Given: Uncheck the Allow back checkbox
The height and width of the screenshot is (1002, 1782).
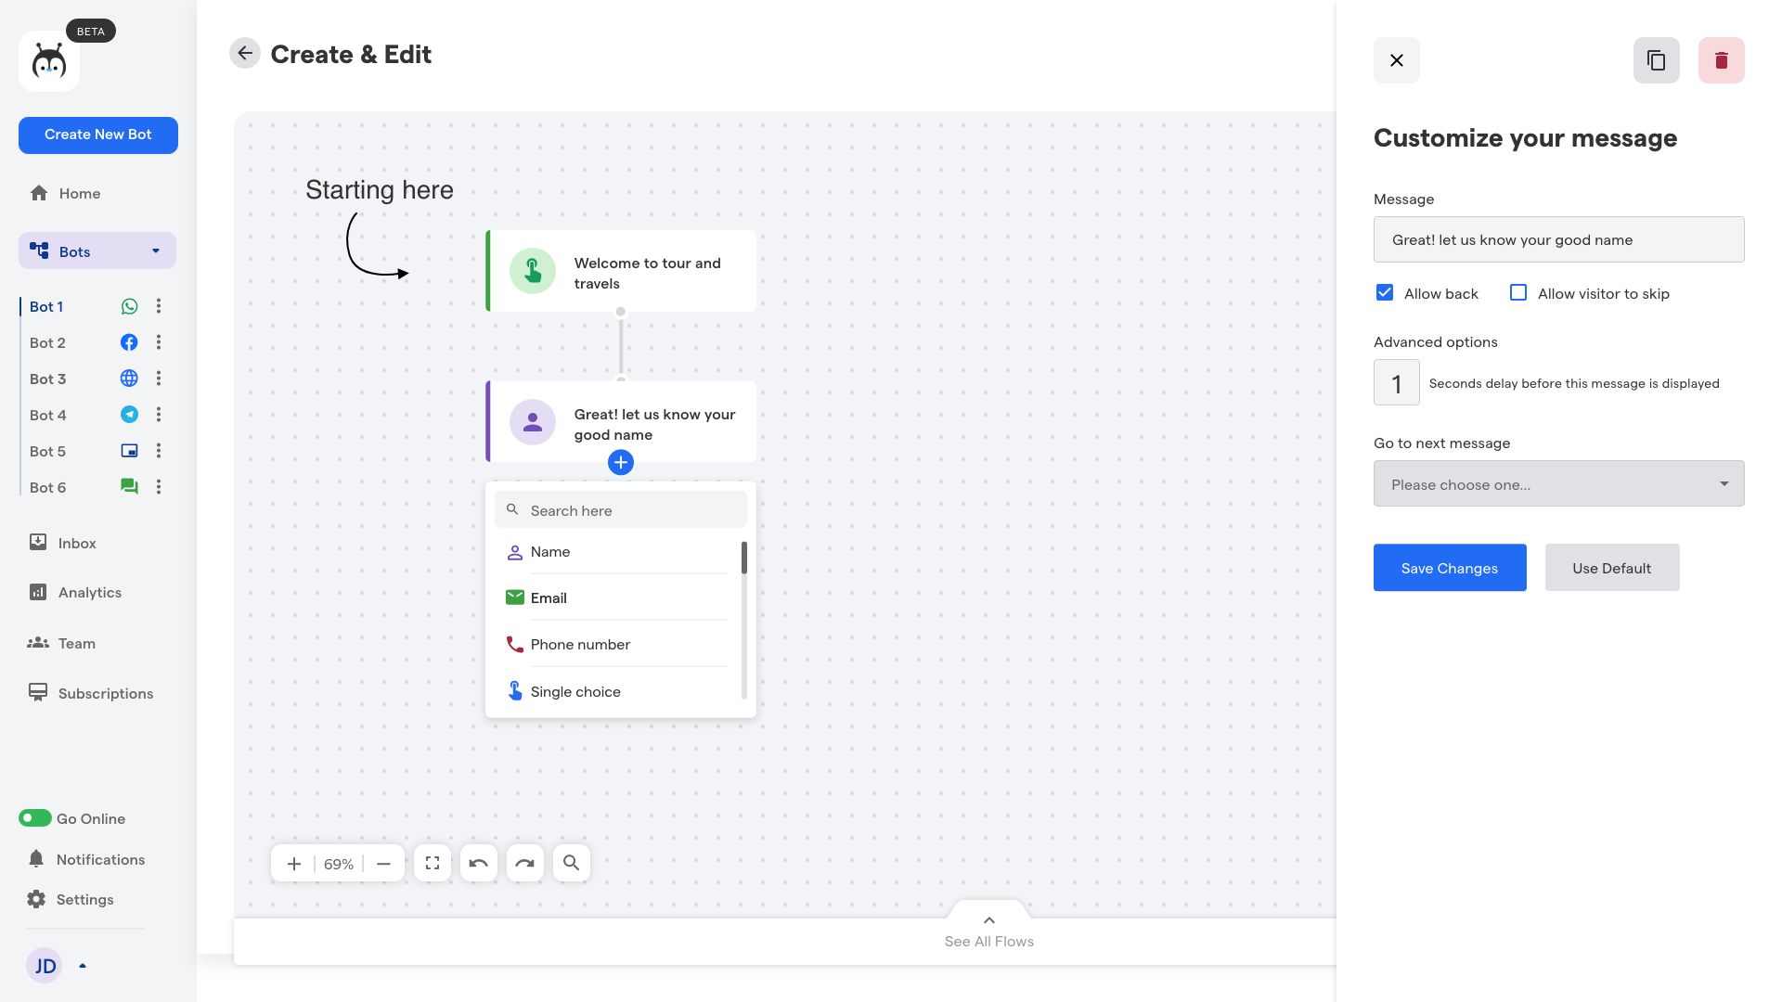Looking at the screenshot, I should pyautogui.click(x=1385, y=293).
